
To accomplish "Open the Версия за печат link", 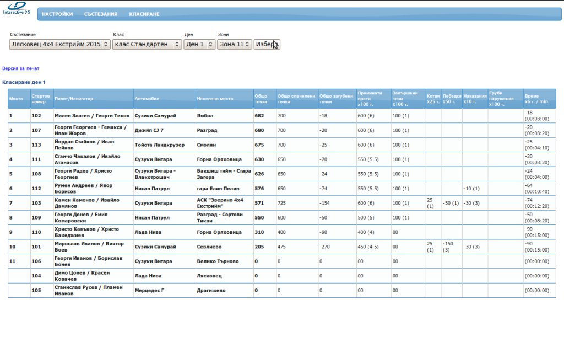I will (21, 69).
